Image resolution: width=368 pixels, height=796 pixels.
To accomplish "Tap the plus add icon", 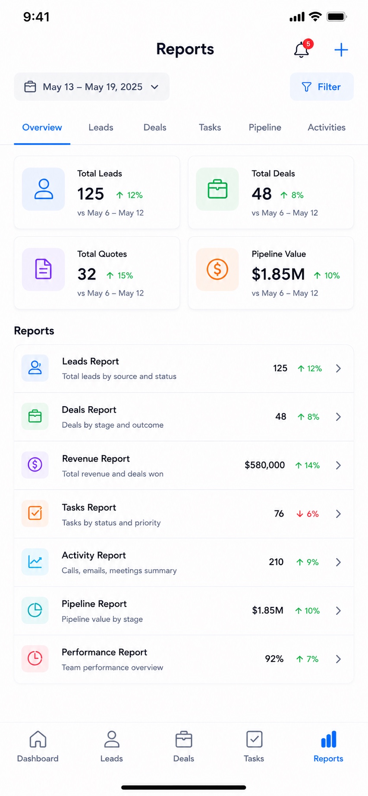I will (x=341, y=50).
